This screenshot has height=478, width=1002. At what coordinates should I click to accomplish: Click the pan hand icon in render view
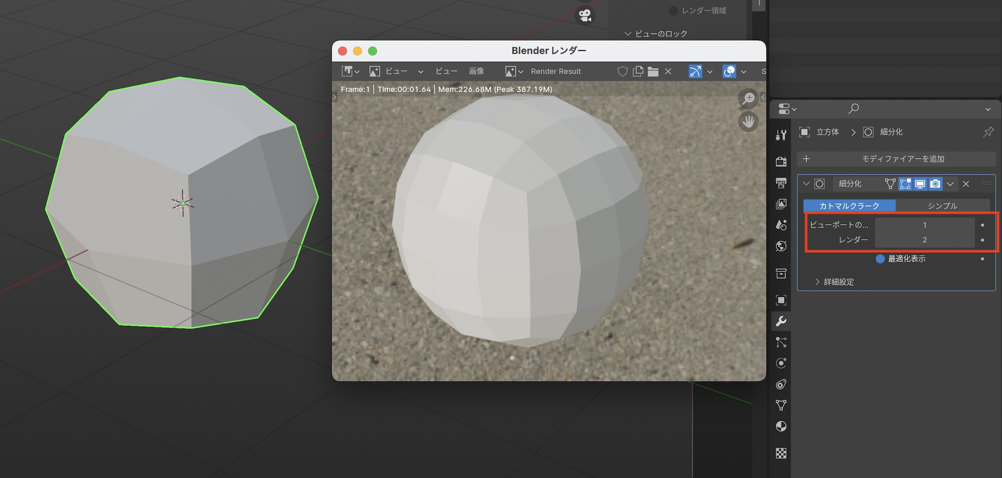tap(748, 122)
